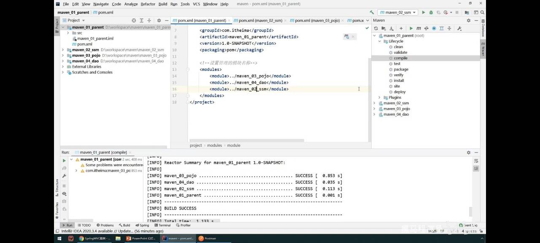
Task: Expand src folder in Project tree
Action: 68,33
